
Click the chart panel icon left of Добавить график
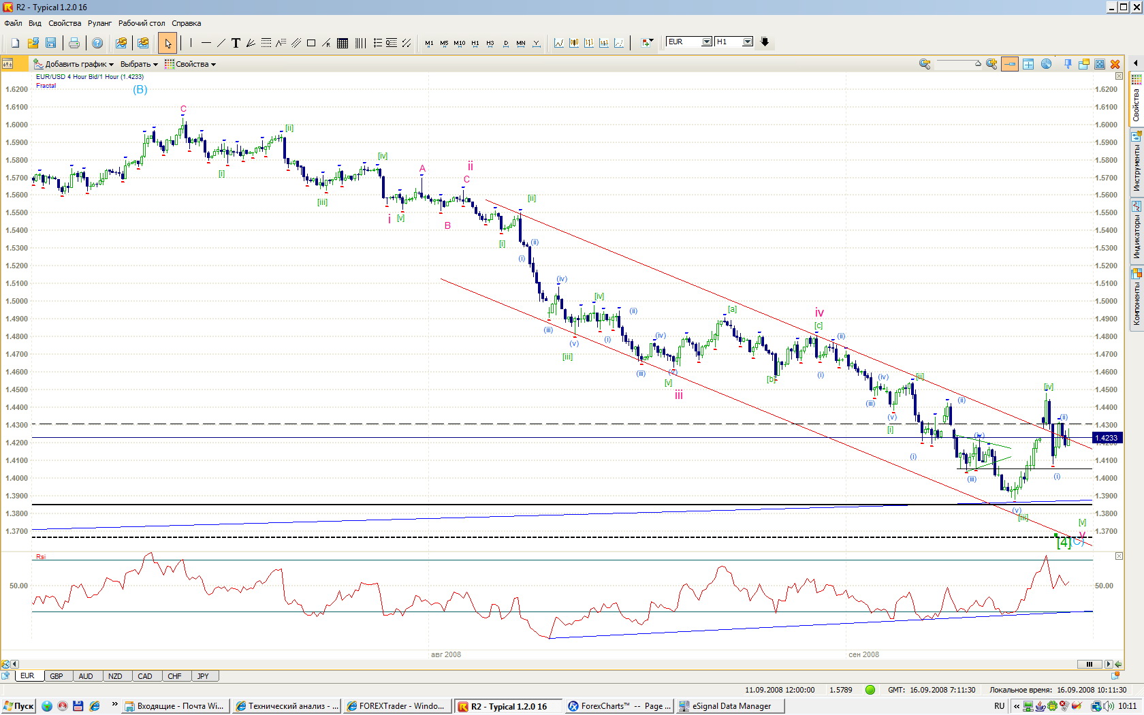8,64
